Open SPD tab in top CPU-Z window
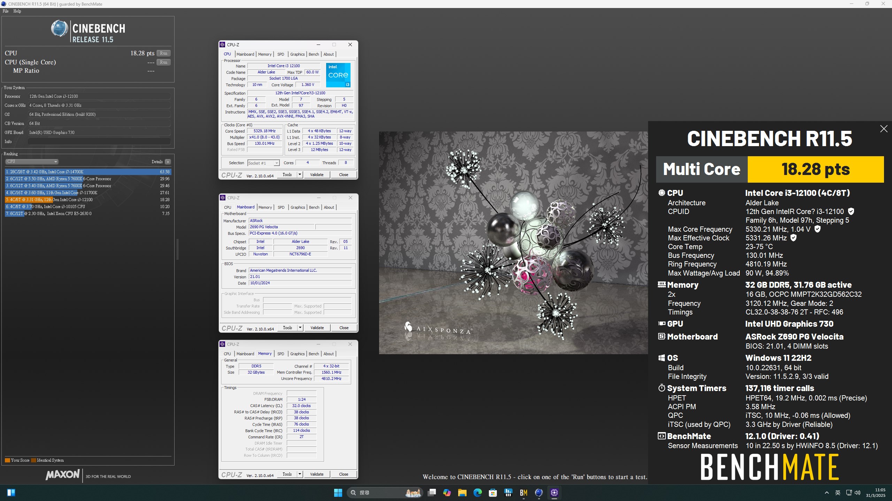892x501 pixels. click(x=280, y=54)
